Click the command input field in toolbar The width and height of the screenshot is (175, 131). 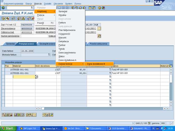tap(20, 8)
